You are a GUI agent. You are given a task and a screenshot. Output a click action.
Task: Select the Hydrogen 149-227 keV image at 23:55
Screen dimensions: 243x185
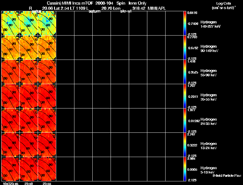point(47,23)
